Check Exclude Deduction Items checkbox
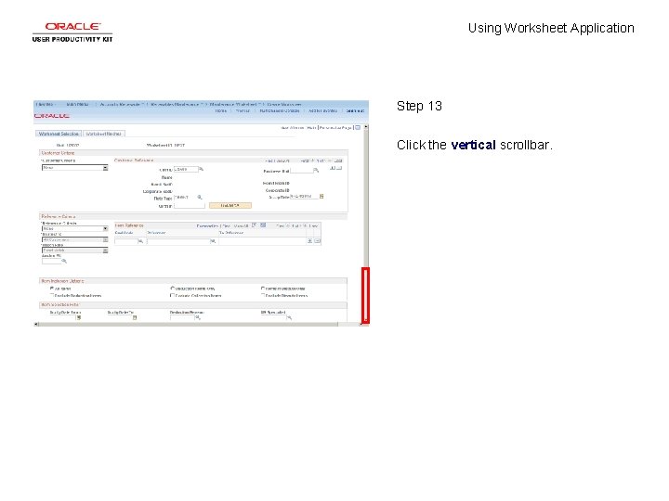 [x=52, y=295]
